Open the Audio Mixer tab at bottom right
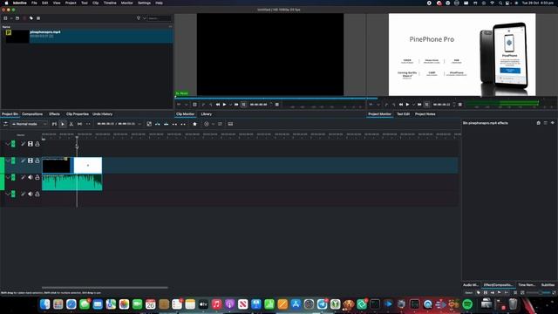Image resolution: width=558 pixels, height=314 pixels. click(x=471, y=285)
